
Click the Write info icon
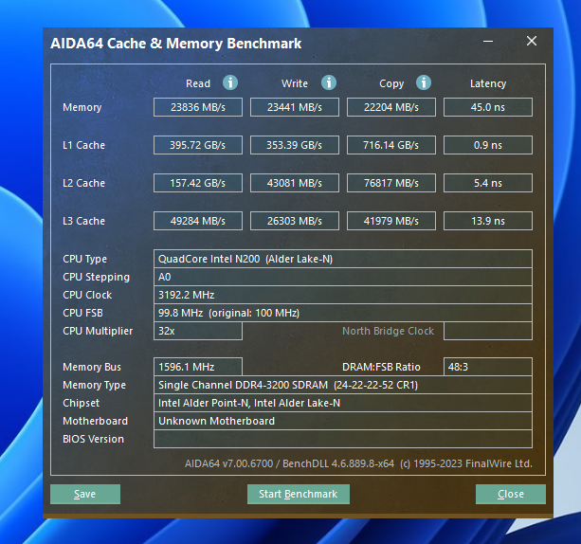coord(329,82)
